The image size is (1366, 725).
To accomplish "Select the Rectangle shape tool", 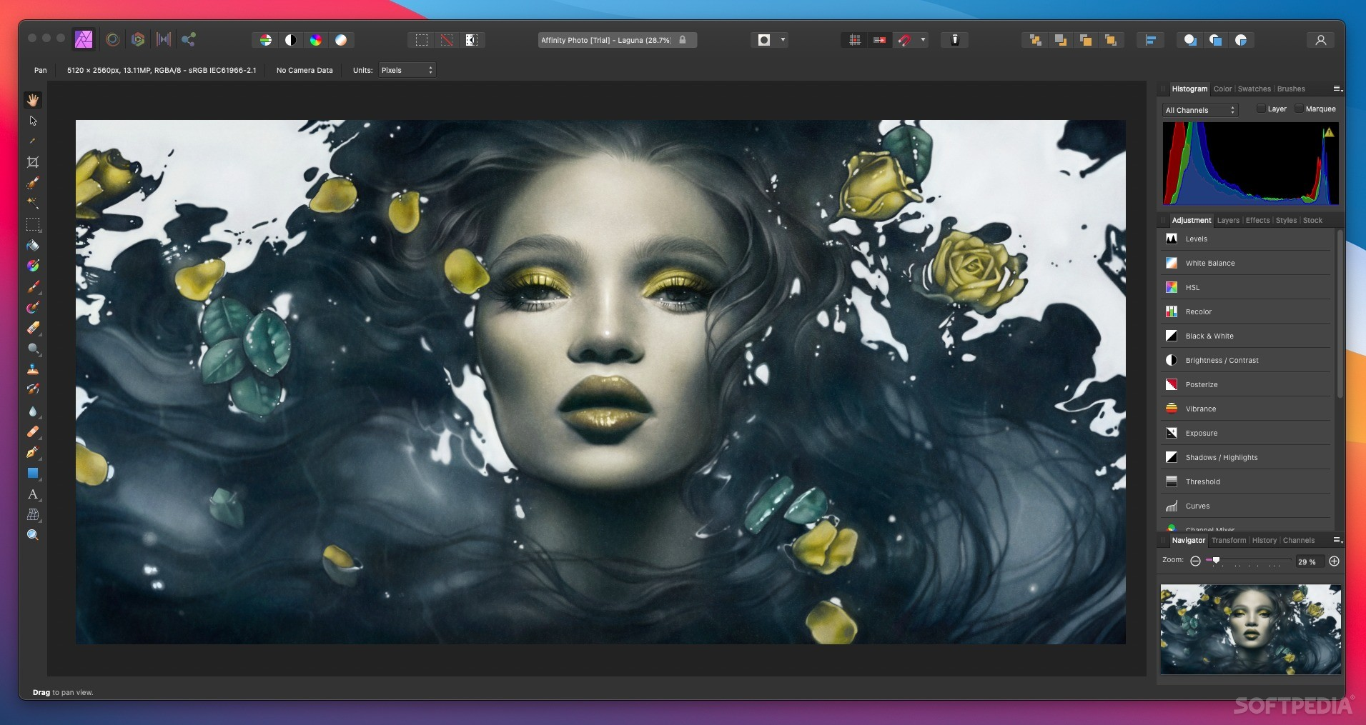I will (33, 473).
